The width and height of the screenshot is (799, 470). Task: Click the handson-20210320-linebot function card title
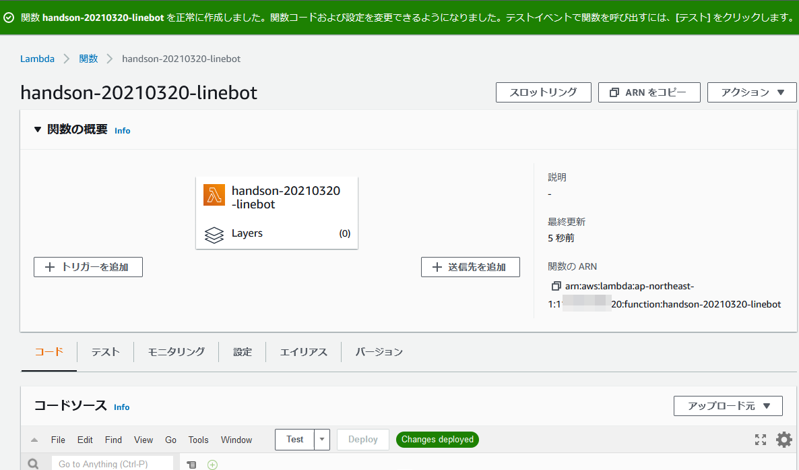(286, 198)
